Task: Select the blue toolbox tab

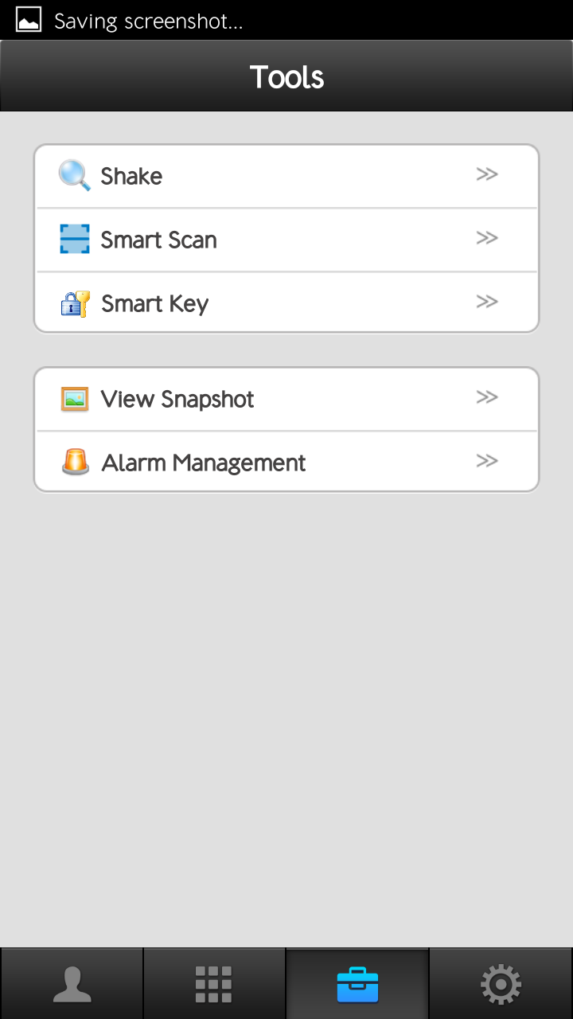Action: (357, 984)
